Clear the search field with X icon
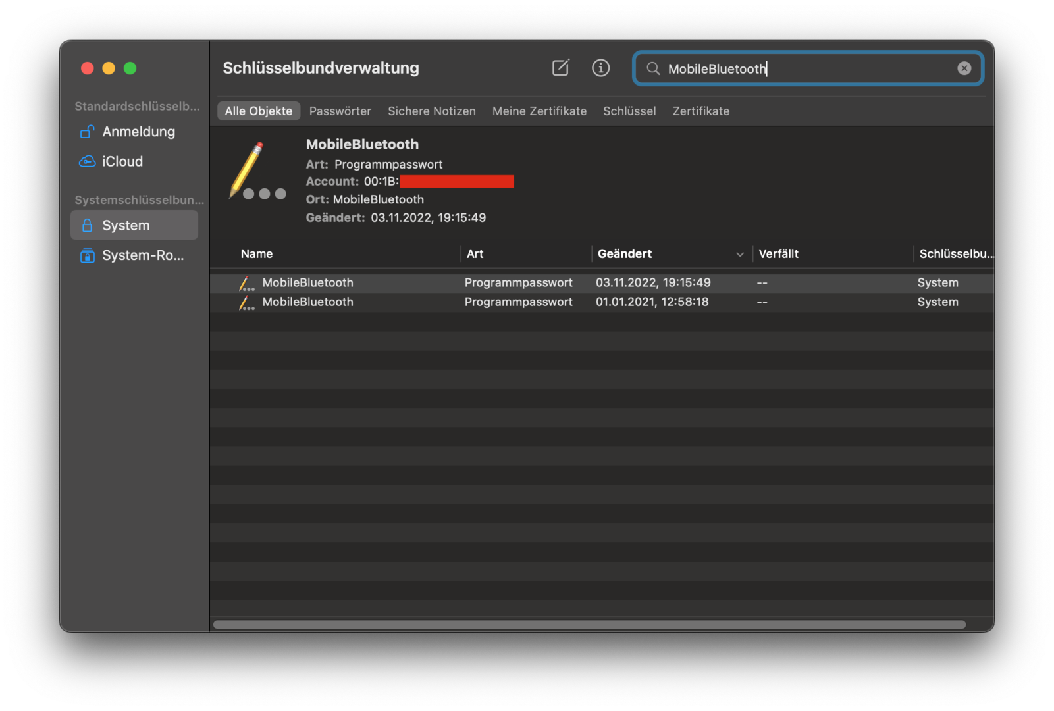Image resolution: width=1054 pixels, height=711 pixels. 964,68
